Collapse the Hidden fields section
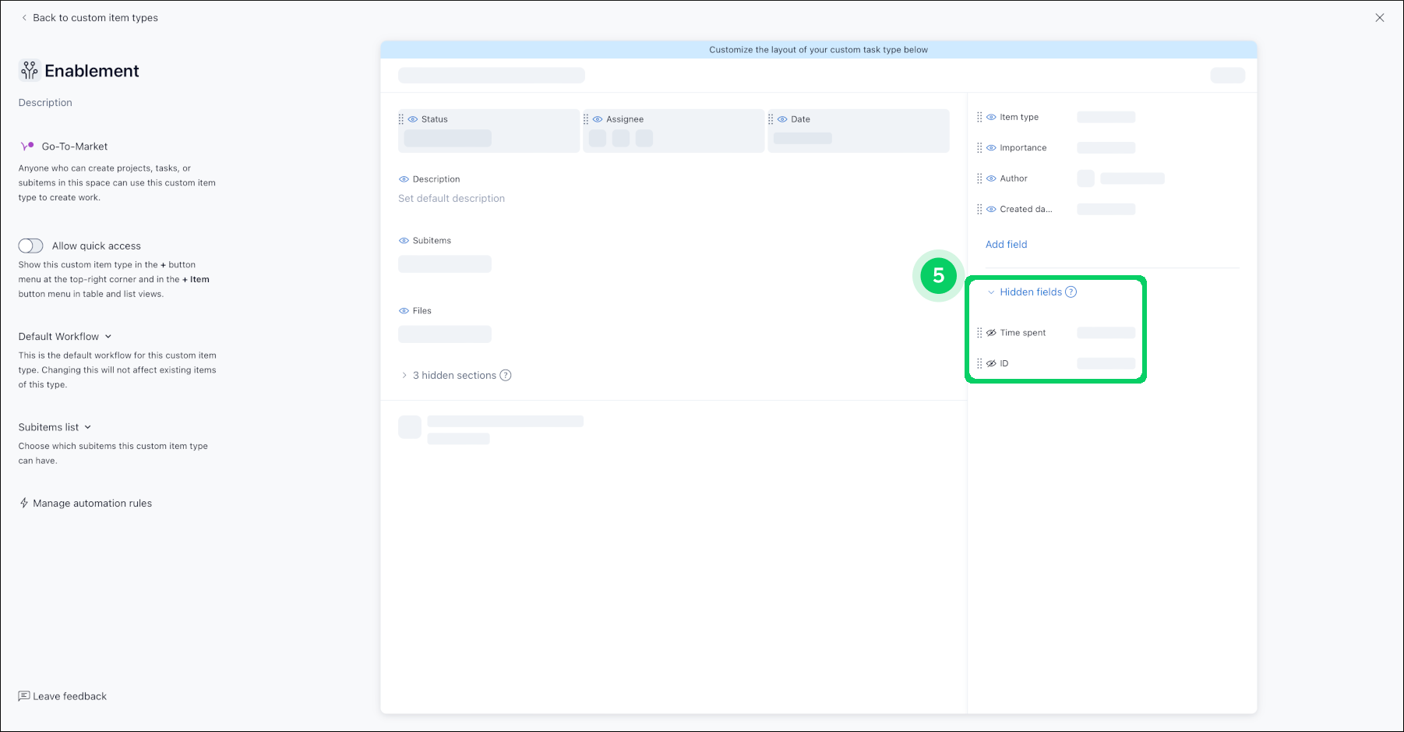 pyautogui.click(x=991, y=292)
